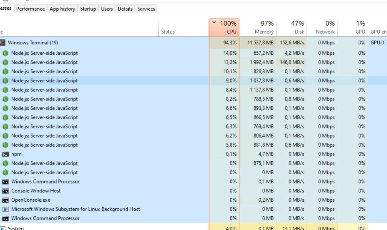Select the OpenConsole.exe row name
387x230 pixels.
[31, 200]
